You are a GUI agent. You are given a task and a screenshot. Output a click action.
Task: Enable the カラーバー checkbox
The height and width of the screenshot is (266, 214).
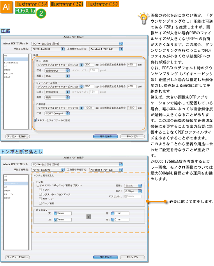click(41, 199)
